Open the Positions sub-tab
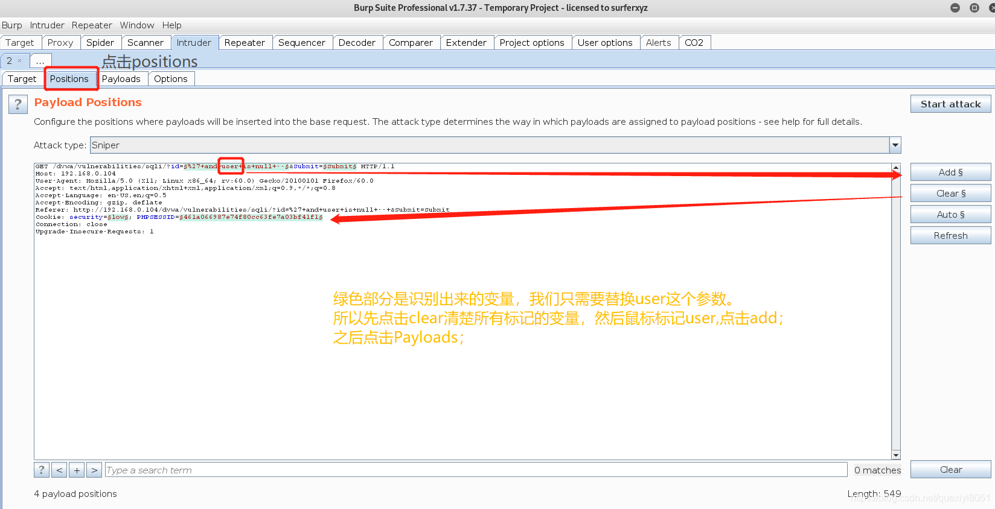 (69, 78)
